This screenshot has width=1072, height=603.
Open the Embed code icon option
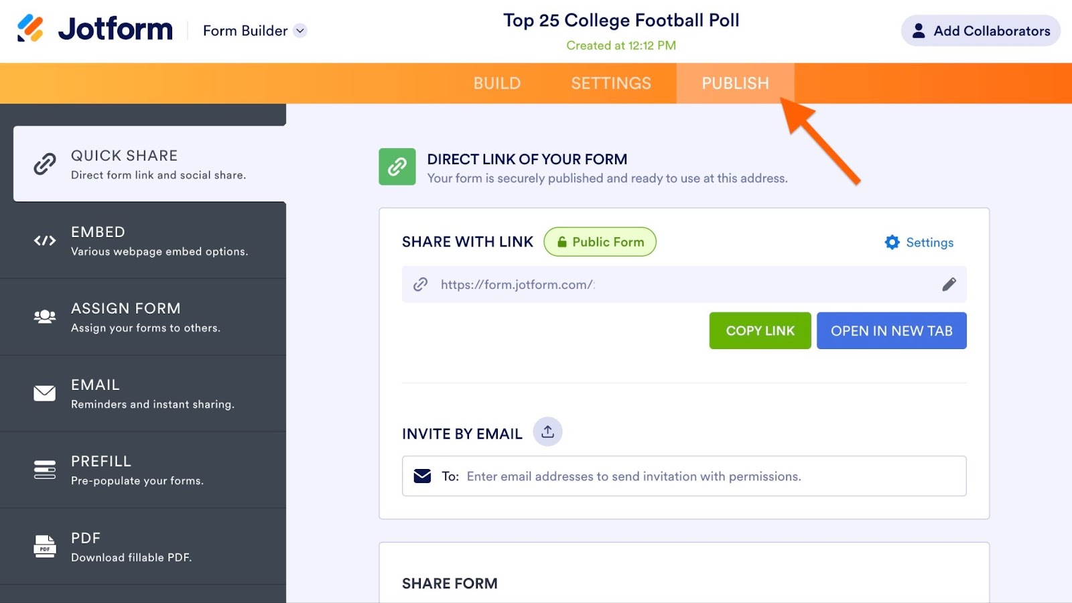tap(45, 241)
